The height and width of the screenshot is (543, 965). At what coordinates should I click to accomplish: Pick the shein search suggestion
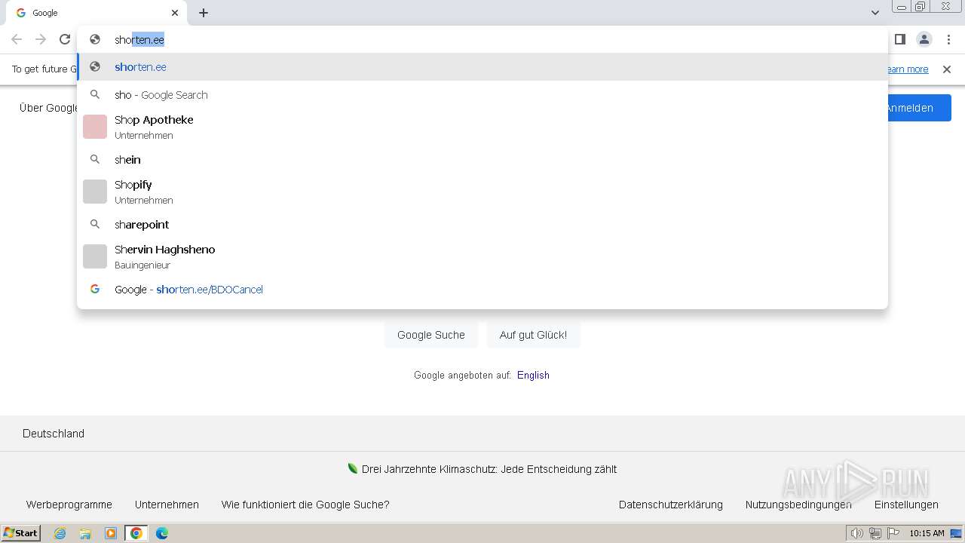coord(482,160)
